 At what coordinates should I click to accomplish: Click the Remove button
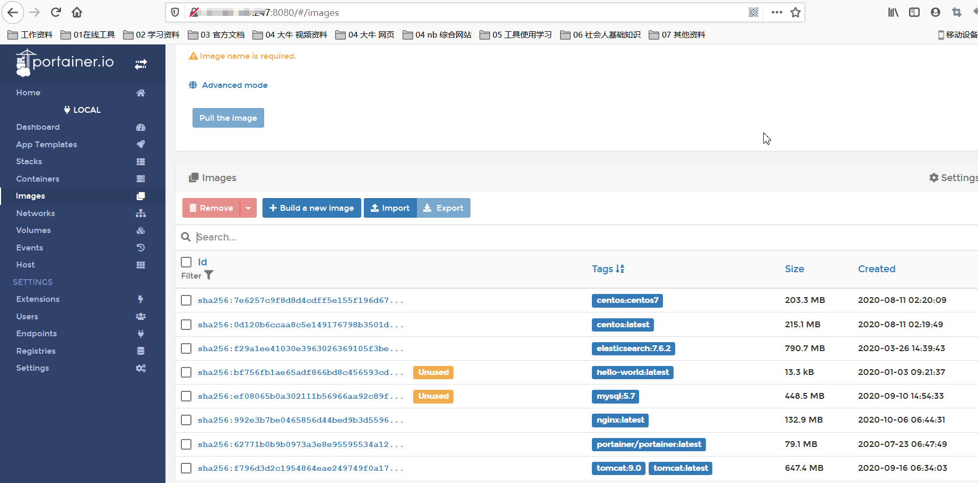click(211, 208)
